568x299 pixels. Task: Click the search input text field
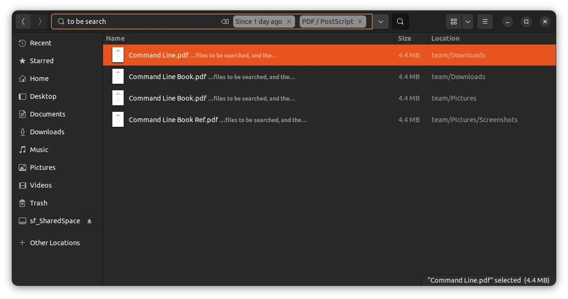[140, 22]
